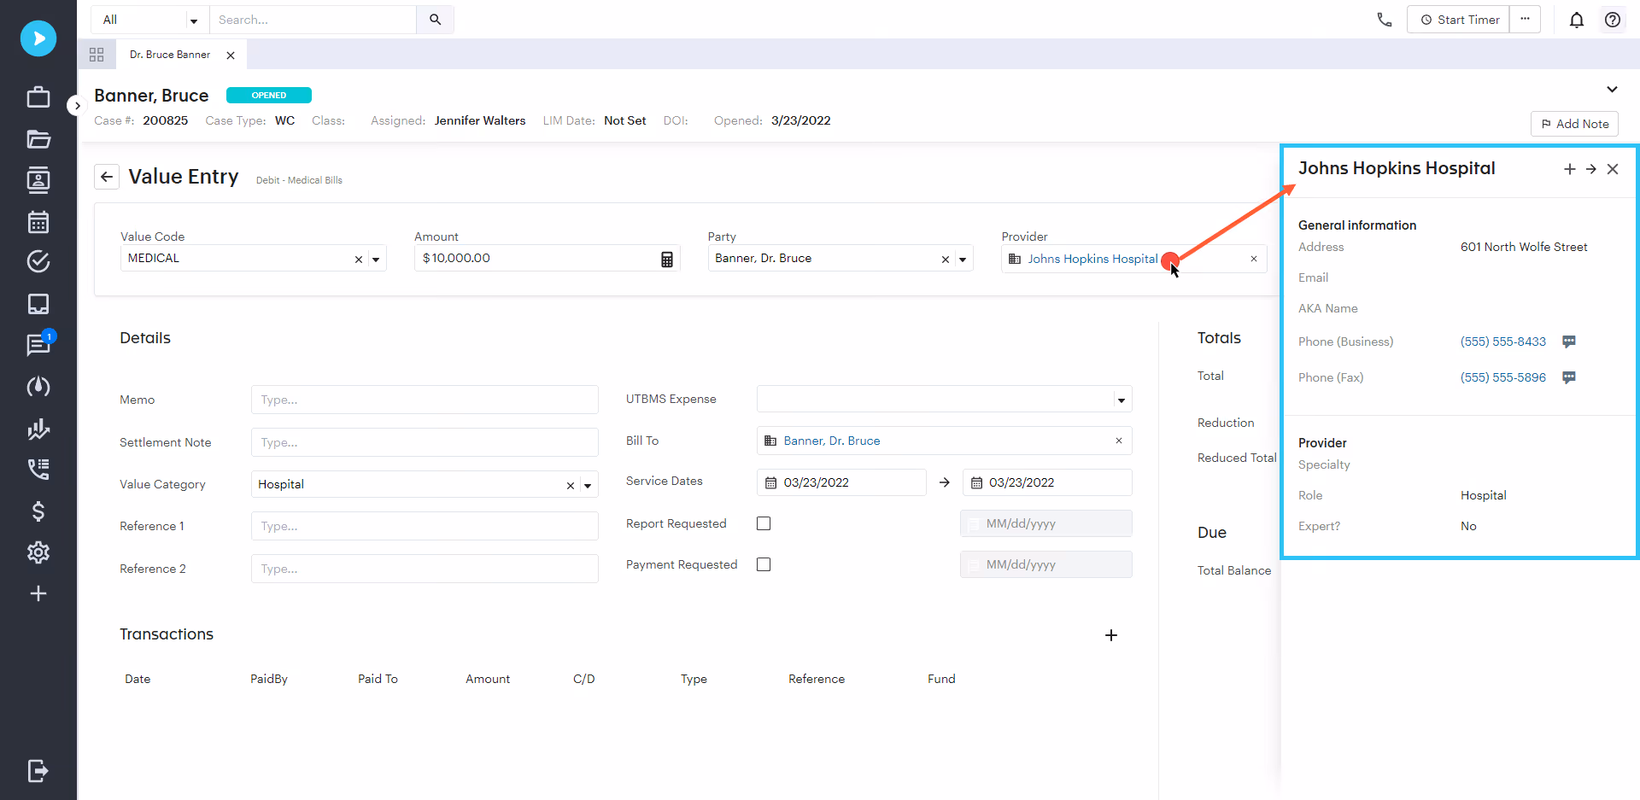Click plus icon in Johns Hopkins panel
This screenshot has width=1640, height=800.
tap(1570, 169)
